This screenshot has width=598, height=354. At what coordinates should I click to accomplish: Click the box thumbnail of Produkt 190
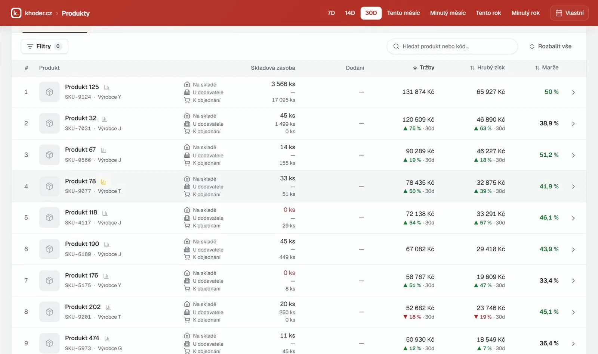click(x=49, y=249)
